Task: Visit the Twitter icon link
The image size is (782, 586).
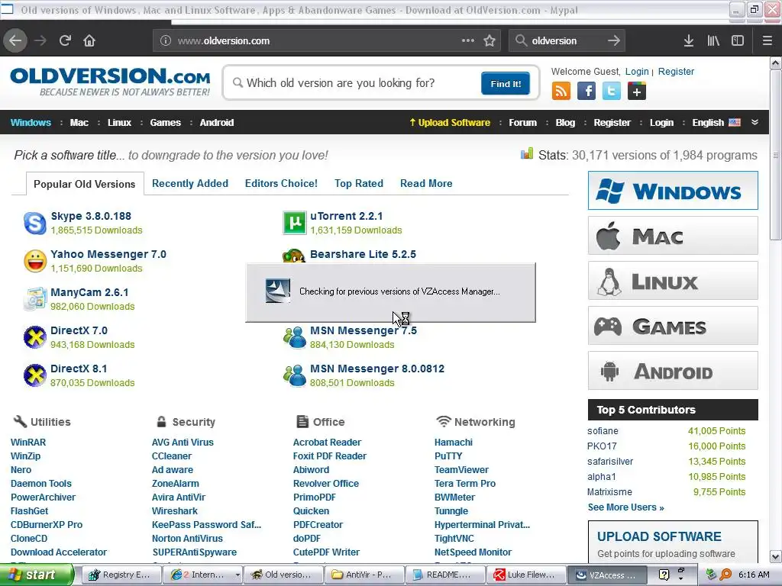Action: pos(612,92)
